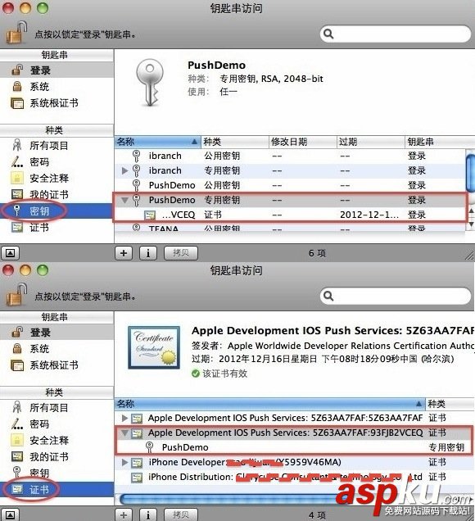
Task: Click the magnifier icon in the top search field
Action: click(328, 34)
